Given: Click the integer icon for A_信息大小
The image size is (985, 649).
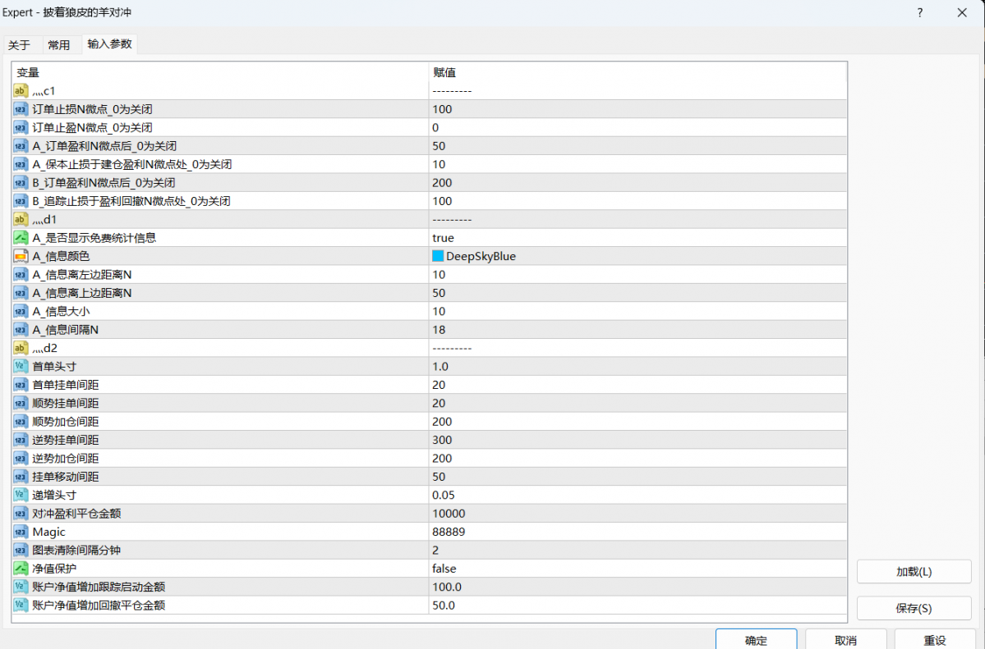Looking at the screenshot, I should tap(21, 311).
